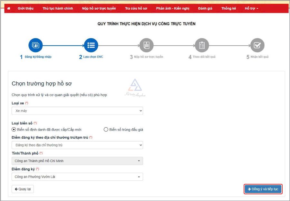
Task: Select radio Biển số định danh đã được cấp/Cấp mới
Action: pos(14,130)
